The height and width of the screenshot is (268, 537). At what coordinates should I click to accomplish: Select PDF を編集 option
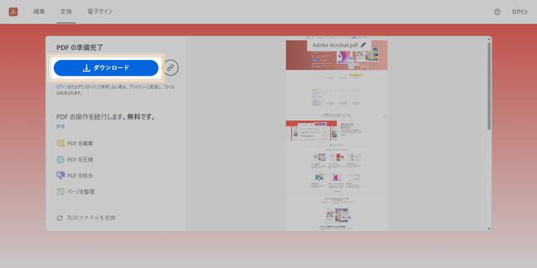[75, 144]
